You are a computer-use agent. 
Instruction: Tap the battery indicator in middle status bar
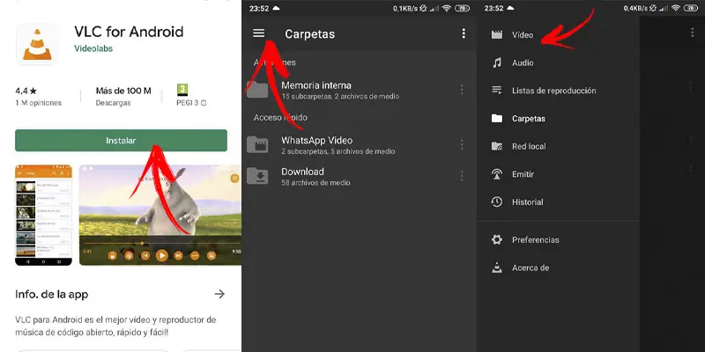tap(462, 8)
